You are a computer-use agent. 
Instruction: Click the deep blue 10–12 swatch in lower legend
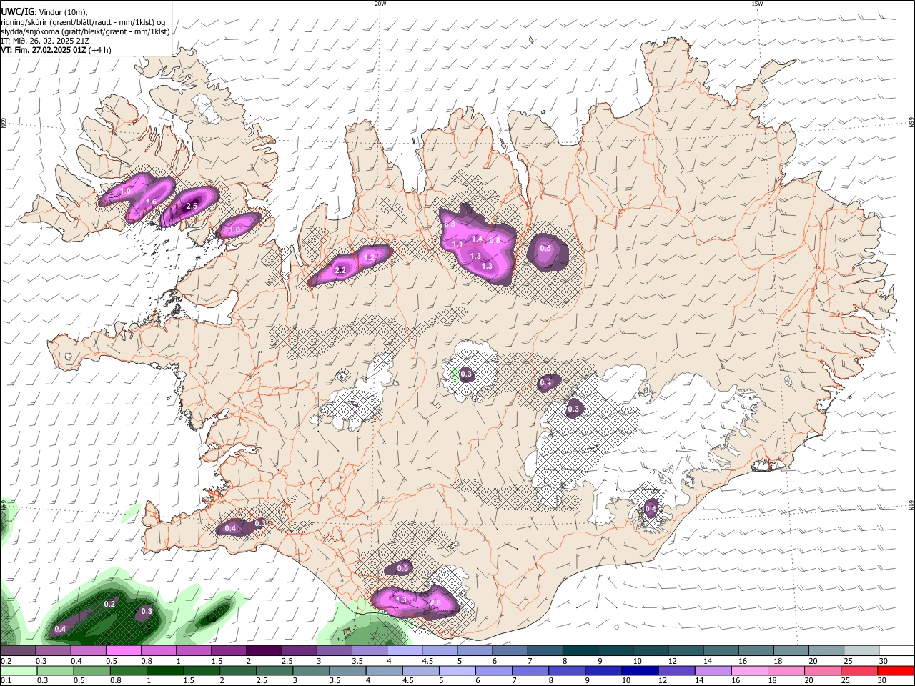(641, 671)
